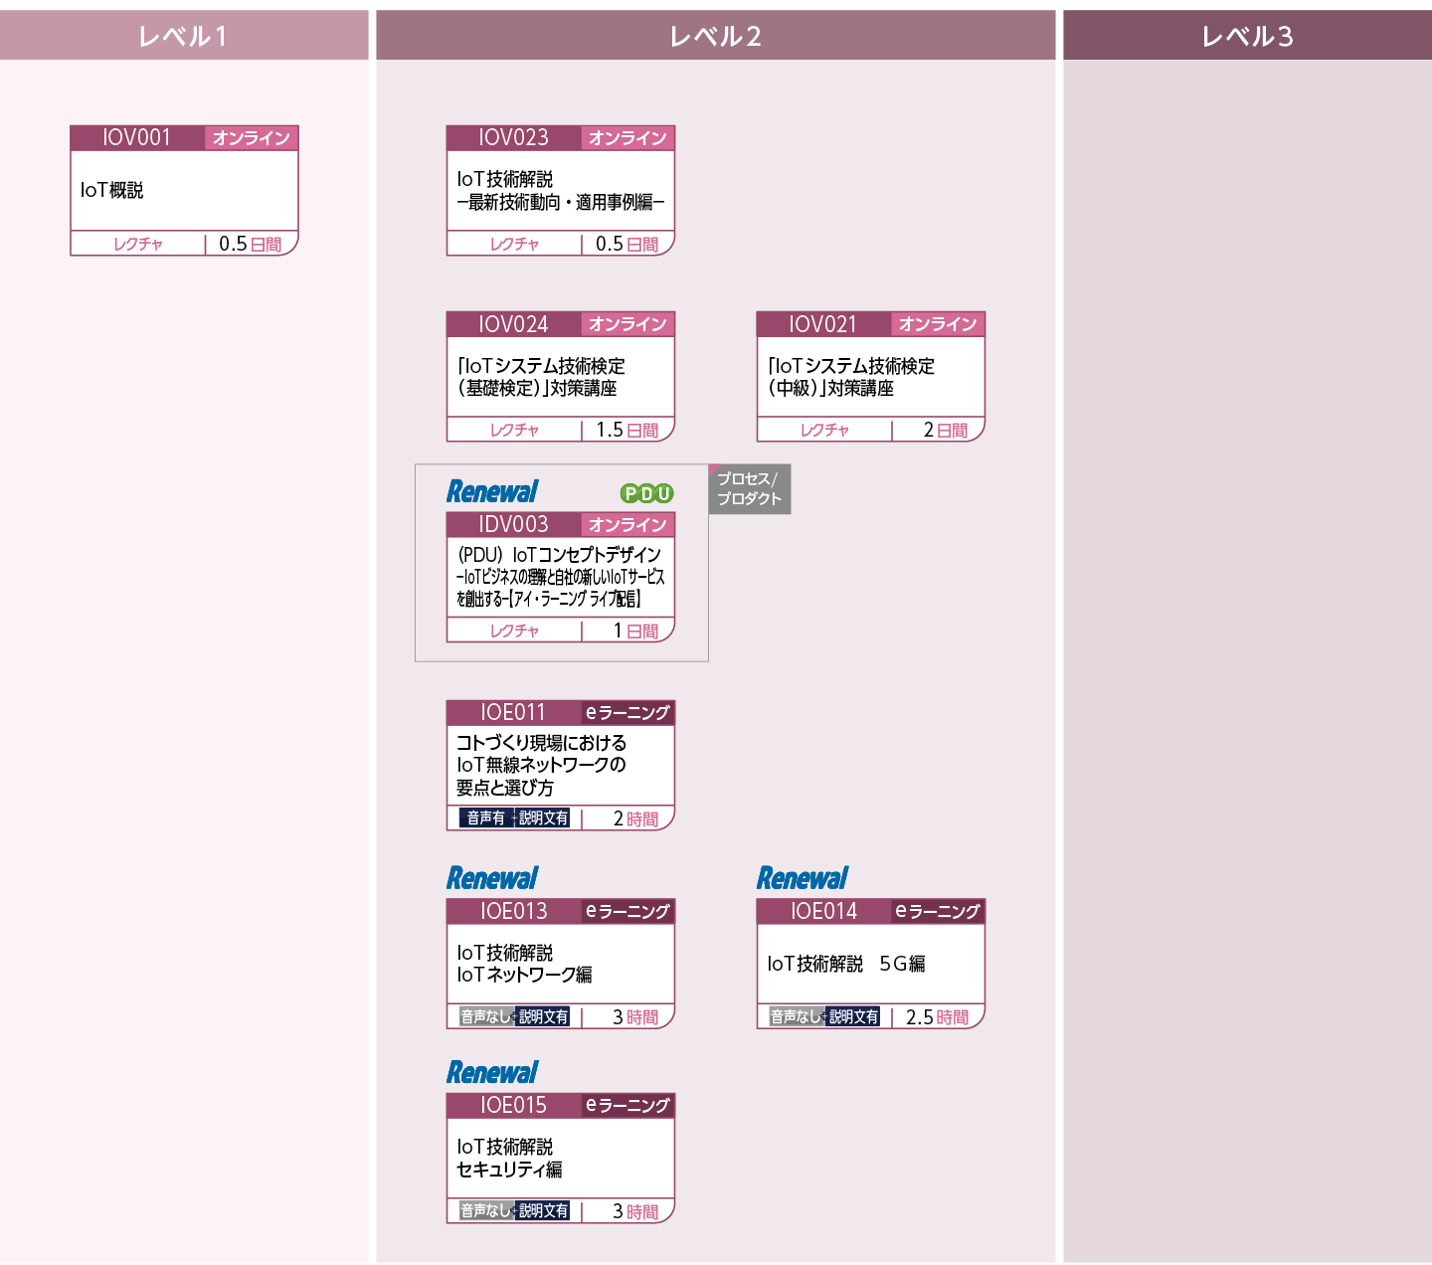Click the オンライン badge on IDV003 card
This screenshot has height=1265, width=1432.
[x=627, y=524]
